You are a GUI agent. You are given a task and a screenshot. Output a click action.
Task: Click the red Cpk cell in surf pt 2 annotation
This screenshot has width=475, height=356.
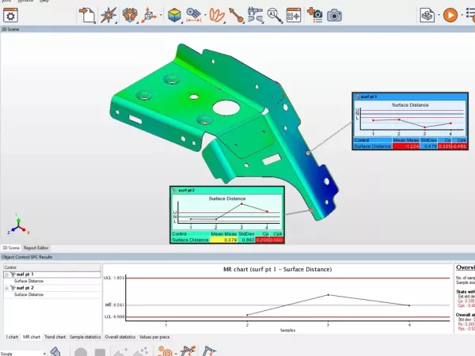coord(277,240)
